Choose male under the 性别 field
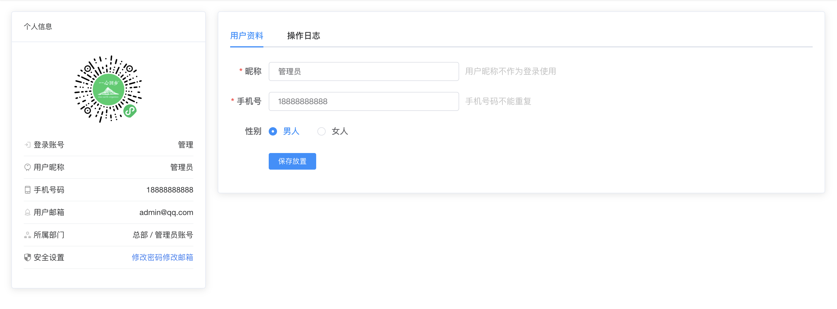Viewport: 837px width, 309px height. [x=273, y=131]
